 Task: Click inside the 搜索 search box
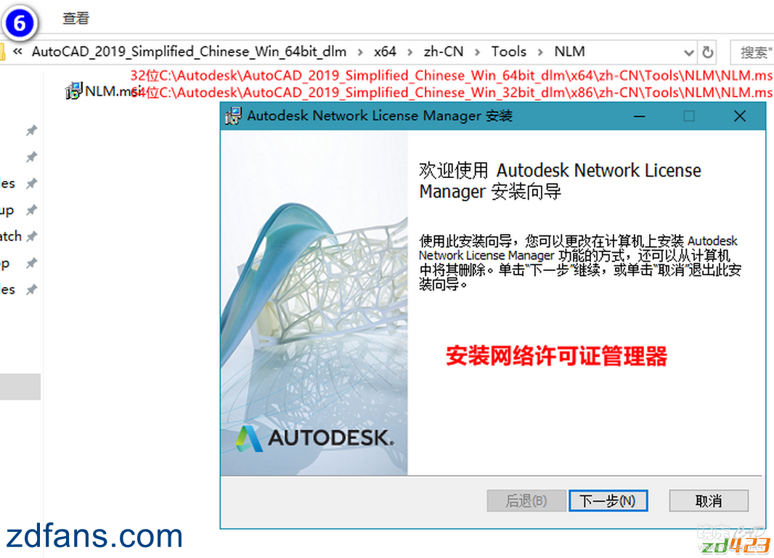tap(752, 52)
